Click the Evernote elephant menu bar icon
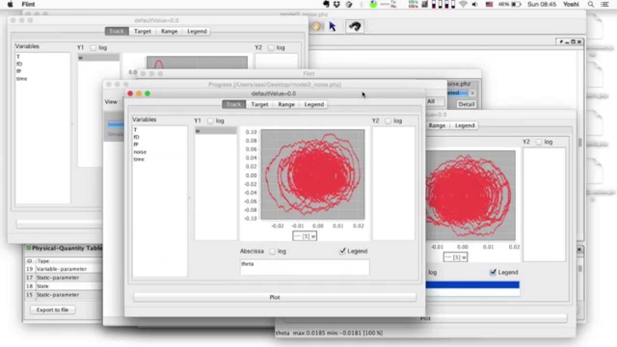 click(326, 4)
